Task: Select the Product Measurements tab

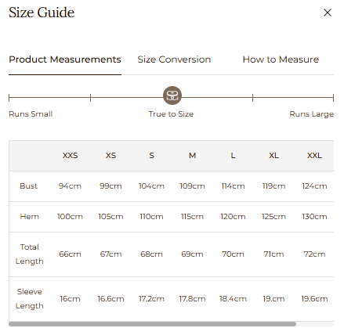Action: 65,59
